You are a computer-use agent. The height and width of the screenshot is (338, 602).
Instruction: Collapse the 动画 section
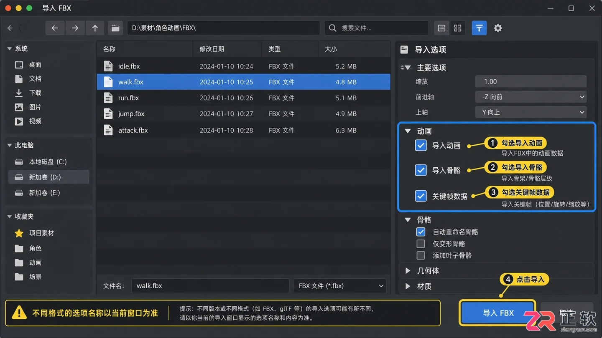[408, 131]
